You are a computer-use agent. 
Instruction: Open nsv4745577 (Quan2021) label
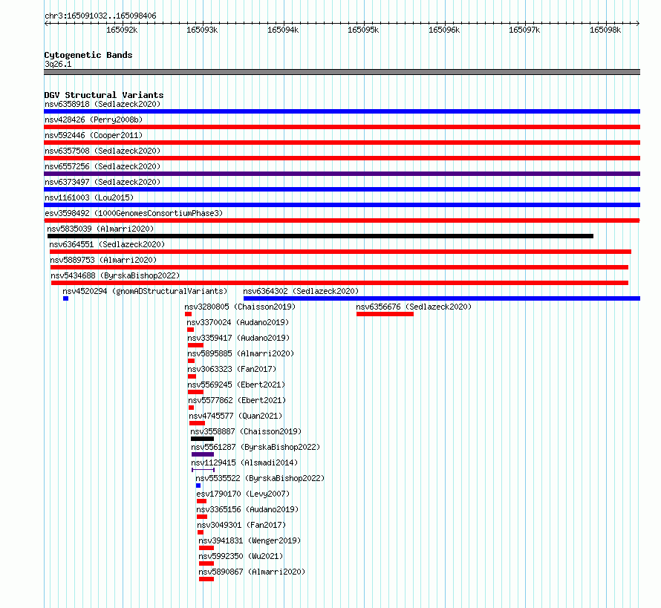click(235, 416)
